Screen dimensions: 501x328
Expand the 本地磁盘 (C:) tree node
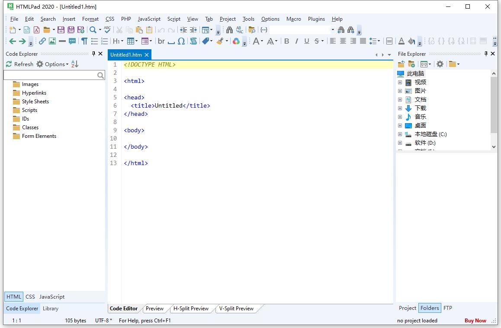pyautogui.click(x=400, y=134)
